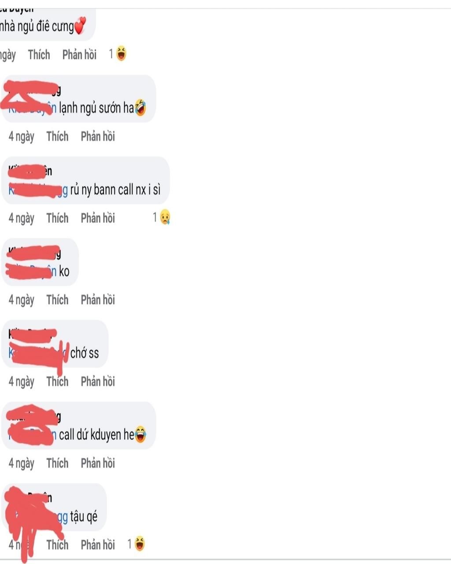Viewport: 451px width, 564px height.
Task: Reply to the 'chớ ss' comment
Action: tap(98, 381)
